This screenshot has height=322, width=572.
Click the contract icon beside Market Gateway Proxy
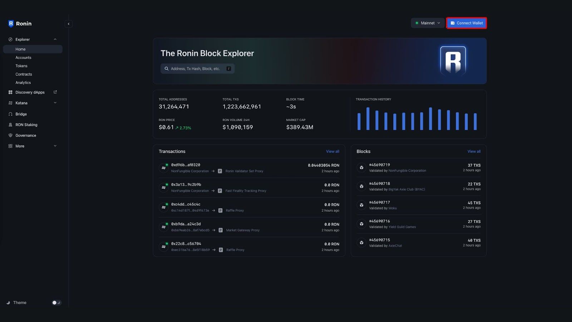point(221,230)
